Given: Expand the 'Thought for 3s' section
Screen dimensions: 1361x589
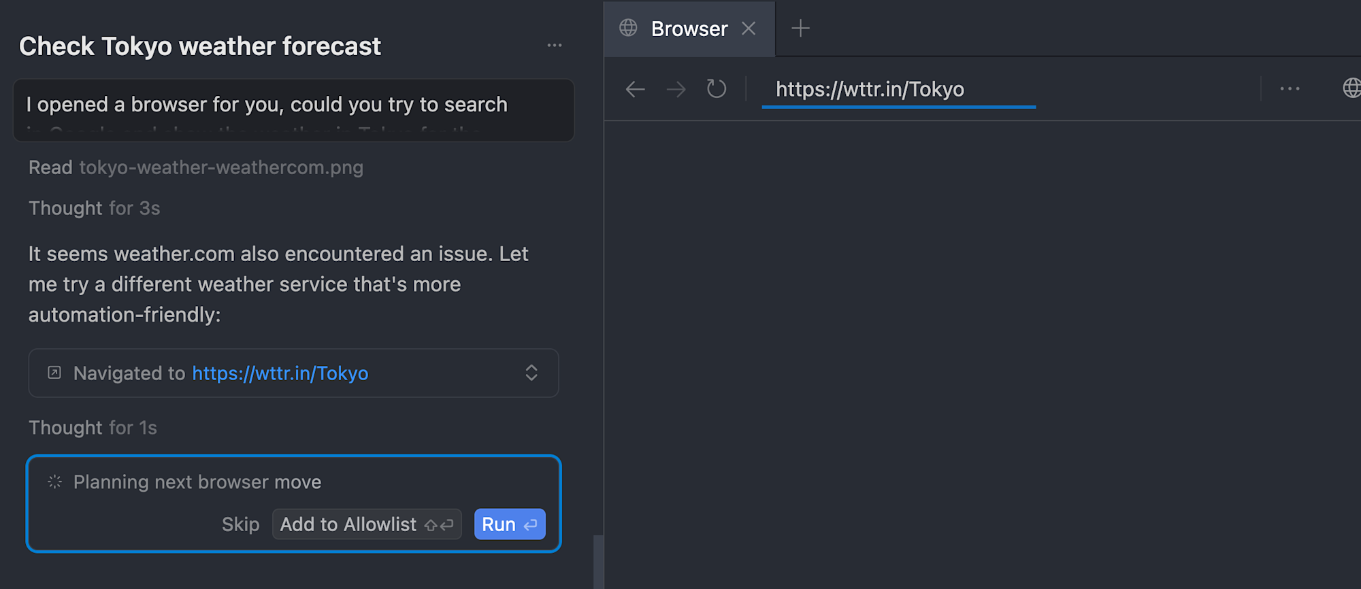Looking at the screenshot, I should (94, 208).
